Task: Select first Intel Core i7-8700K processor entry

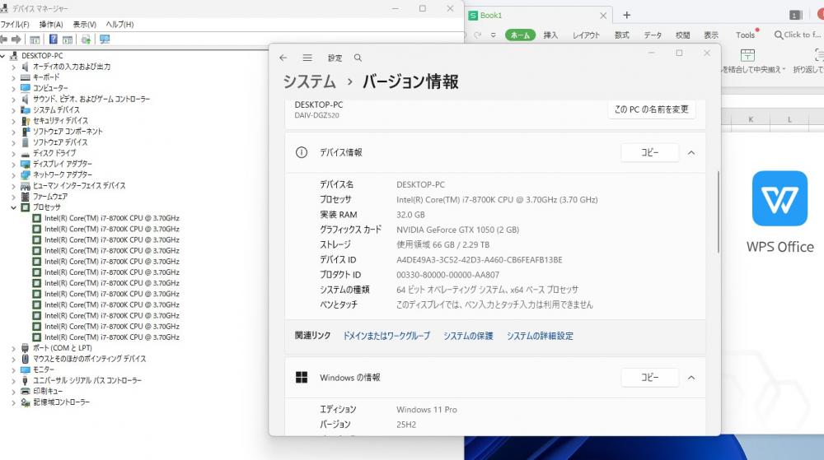Action: [x=111, y=218]
